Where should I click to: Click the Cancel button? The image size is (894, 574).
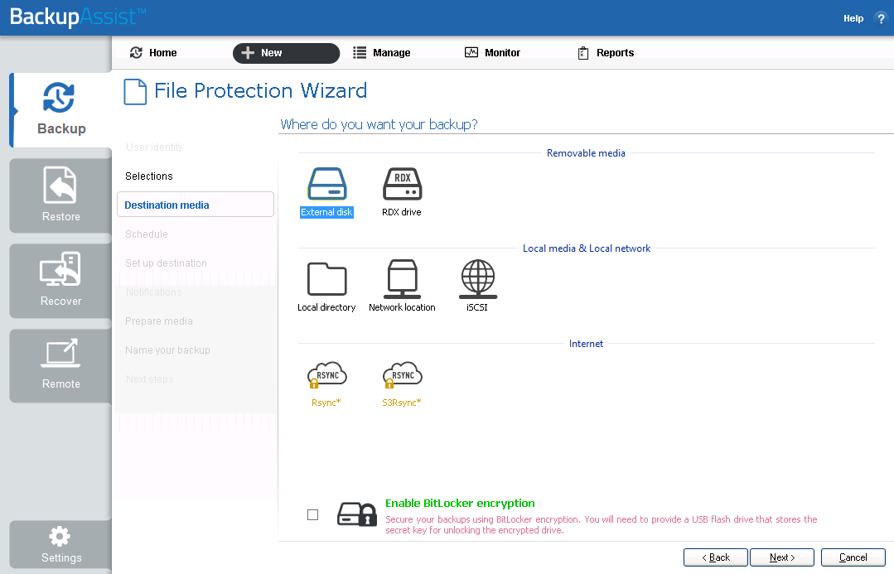[853, 557]
